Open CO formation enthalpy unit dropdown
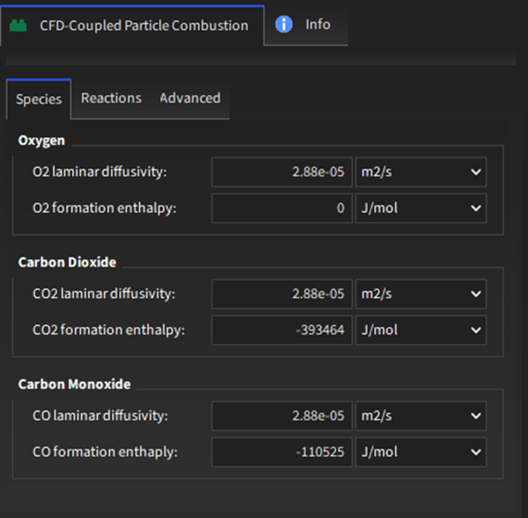 tap(421, 452)
